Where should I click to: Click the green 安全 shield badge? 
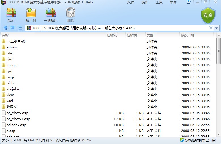coord(208,15)
